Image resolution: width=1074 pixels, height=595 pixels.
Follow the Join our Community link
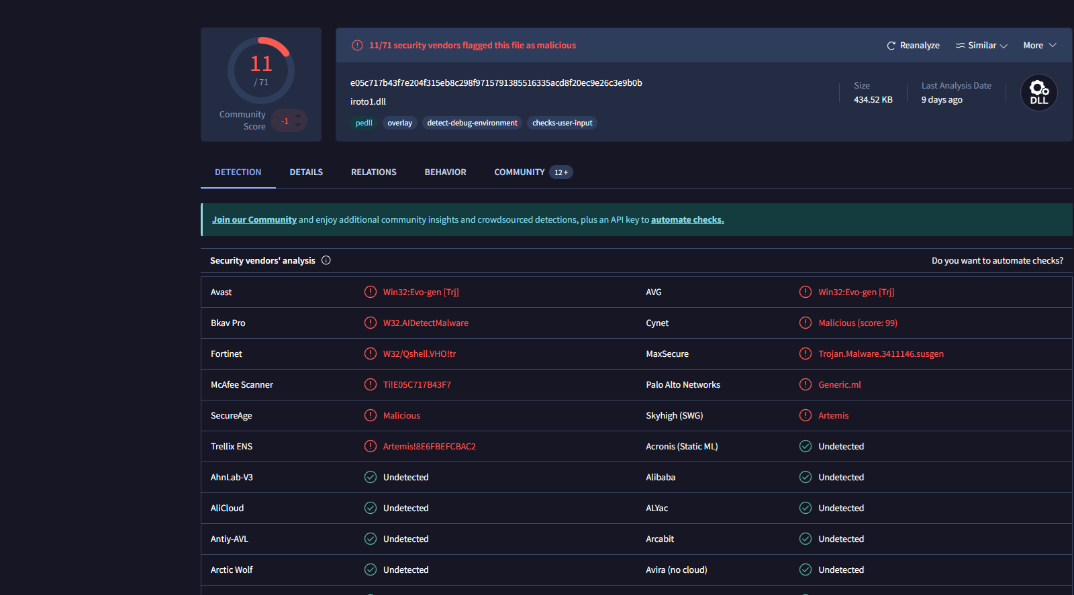[x=254, y=220]
